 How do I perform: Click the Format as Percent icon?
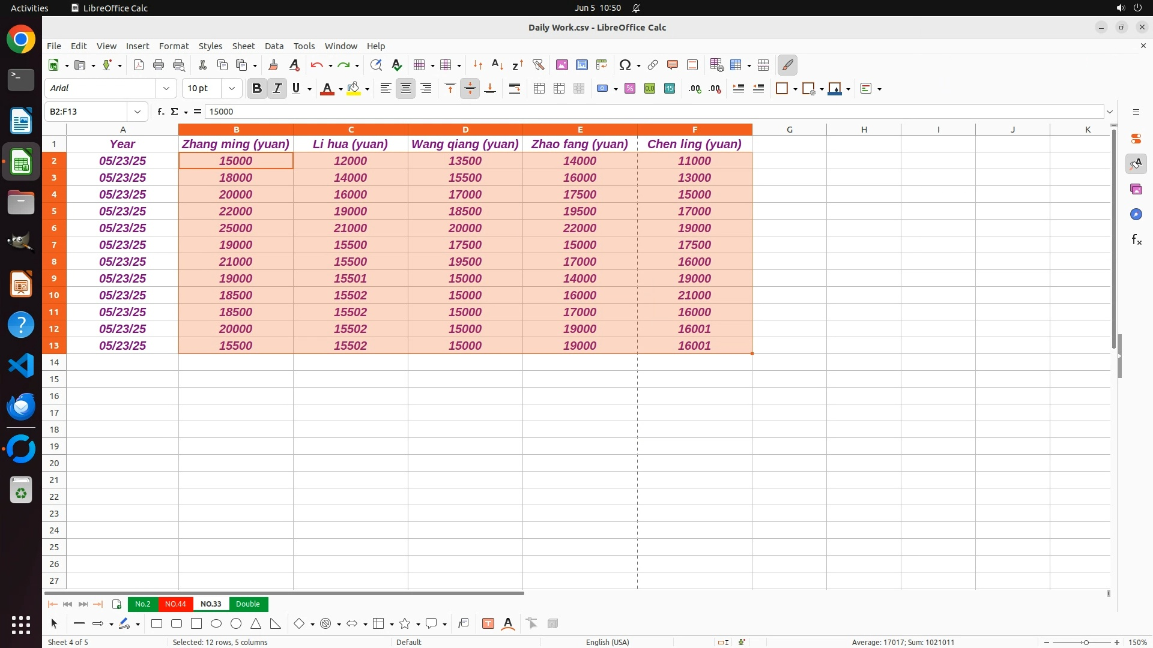(x=630, y=89)
